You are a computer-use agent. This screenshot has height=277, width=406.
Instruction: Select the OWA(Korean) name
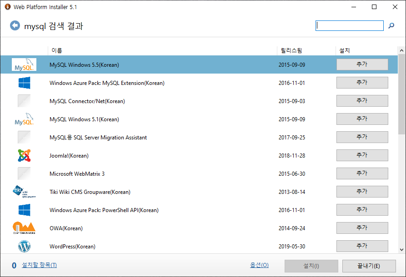[x=66, y=228]
